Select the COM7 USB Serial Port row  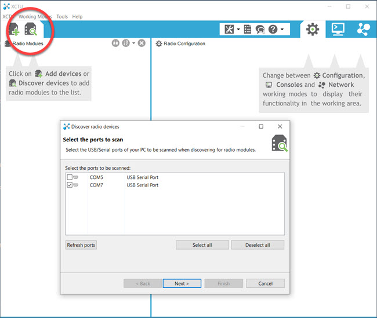pos(142,185)
